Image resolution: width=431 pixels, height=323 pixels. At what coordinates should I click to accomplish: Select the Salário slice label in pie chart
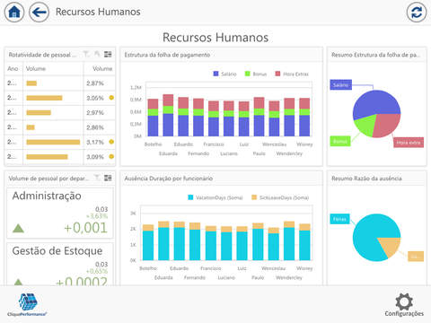(341, 85)
